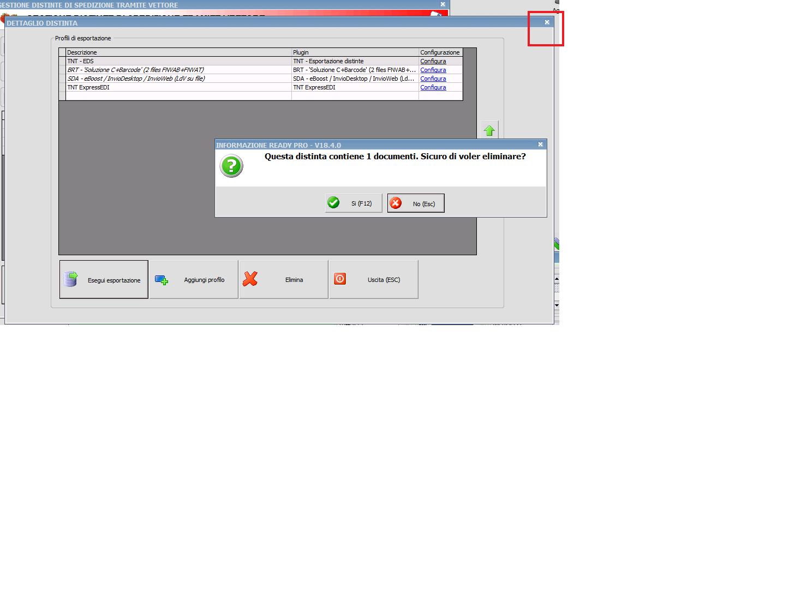The image size is (789, 589).
Task: Click the Descrizione column header
Action: [178, 52]
